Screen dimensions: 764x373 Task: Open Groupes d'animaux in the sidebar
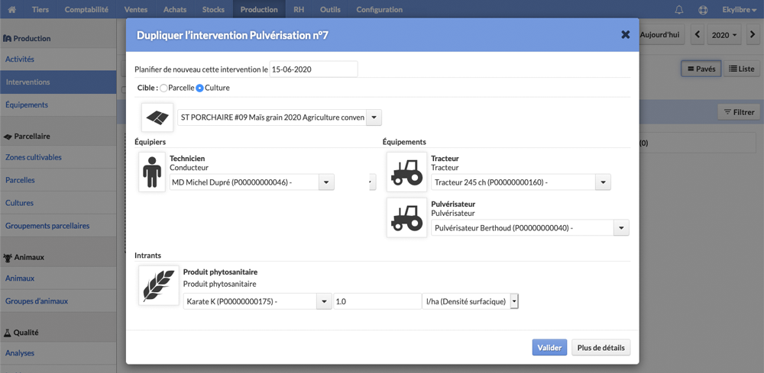tap(58, 301)
